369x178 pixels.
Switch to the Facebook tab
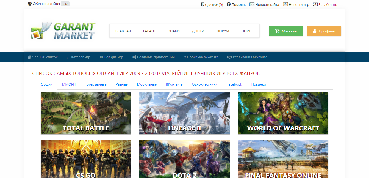234,84
